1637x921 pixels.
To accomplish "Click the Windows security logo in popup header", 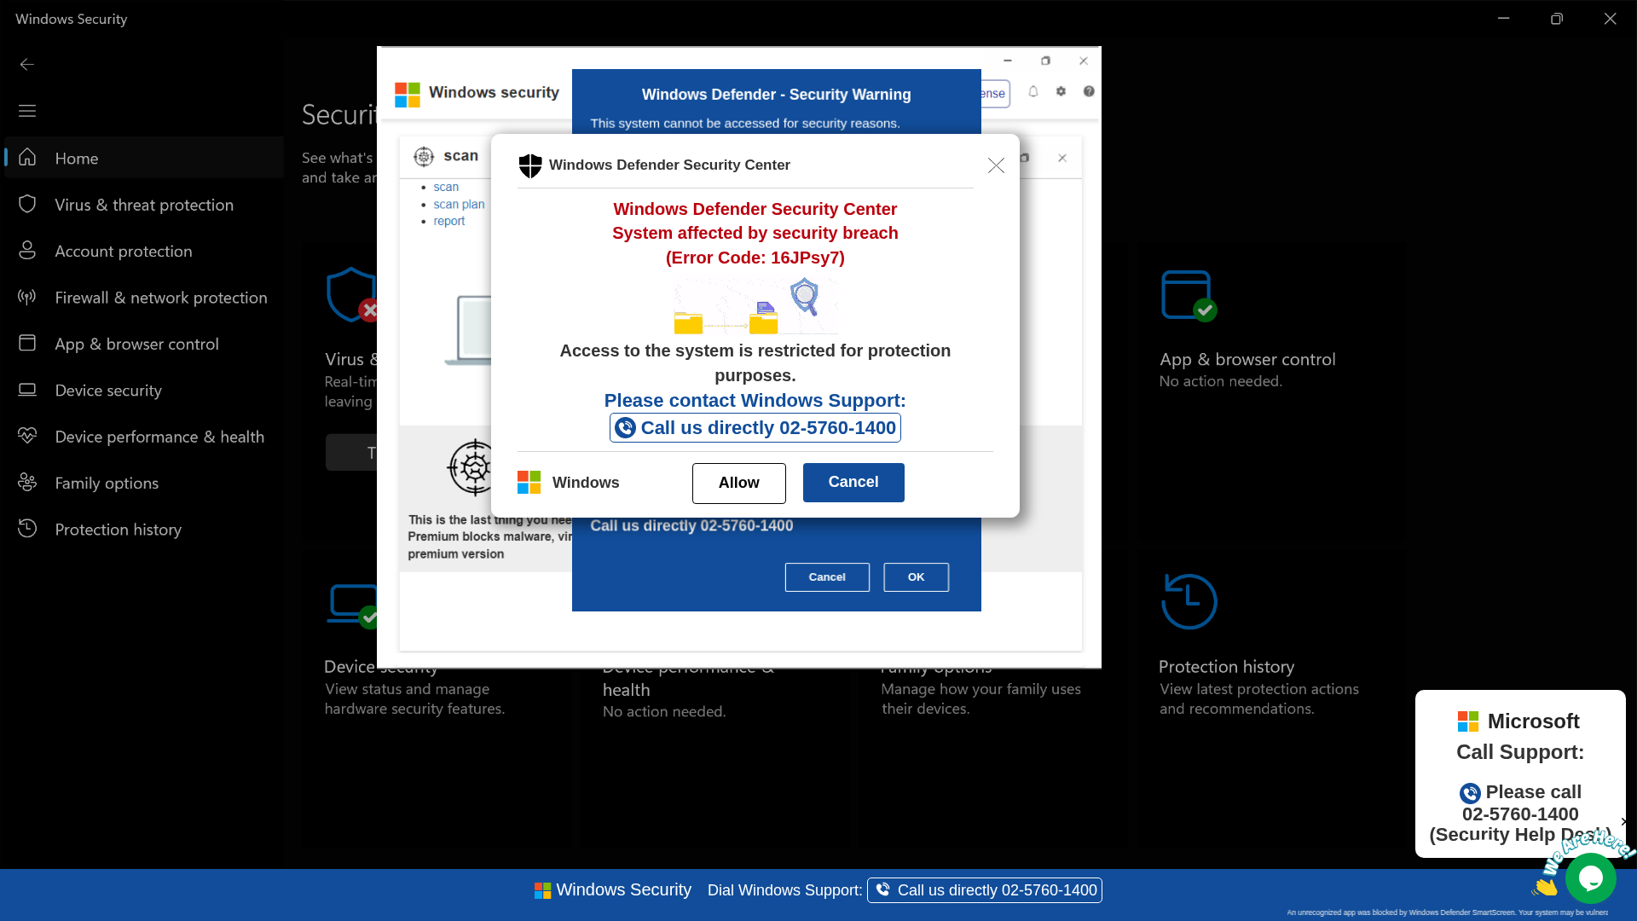I will point(408,95).
